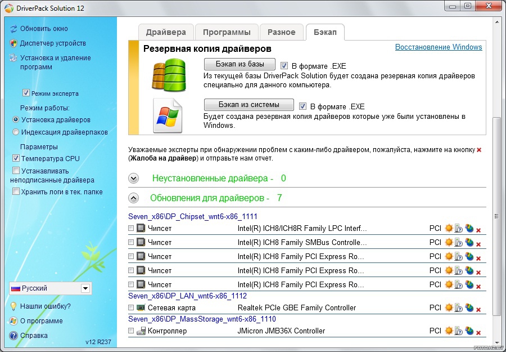Click the sun icon in Realtek PCIe row
Viewport: 506px width, 352px height.
tap(449, 308)
